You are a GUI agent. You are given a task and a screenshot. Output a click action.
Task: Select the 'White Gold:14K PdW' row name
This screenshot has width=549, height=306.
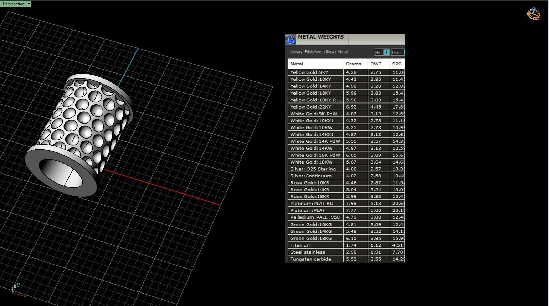(x=315, y=141)
